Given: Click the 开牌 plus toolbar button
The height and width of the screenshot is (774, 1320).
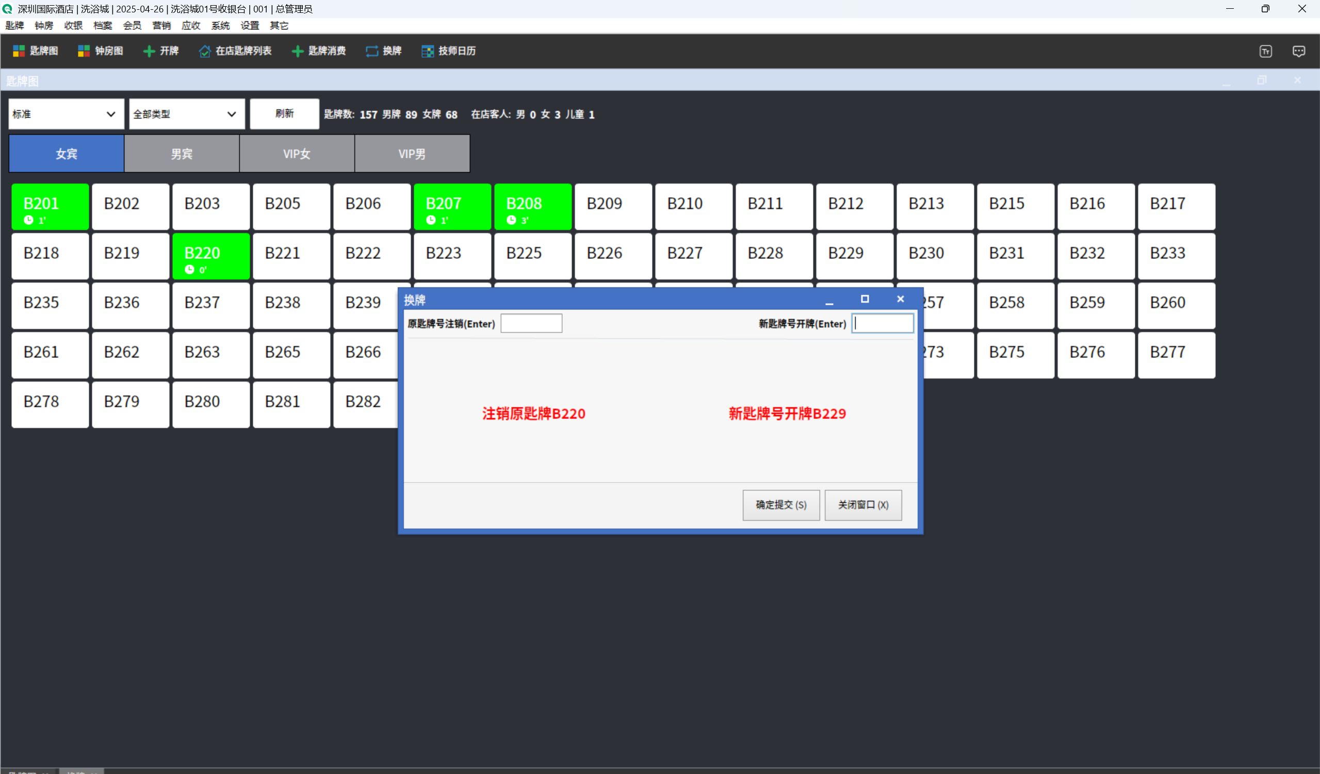Looking at the screenshot, I should tap(161, 51).
